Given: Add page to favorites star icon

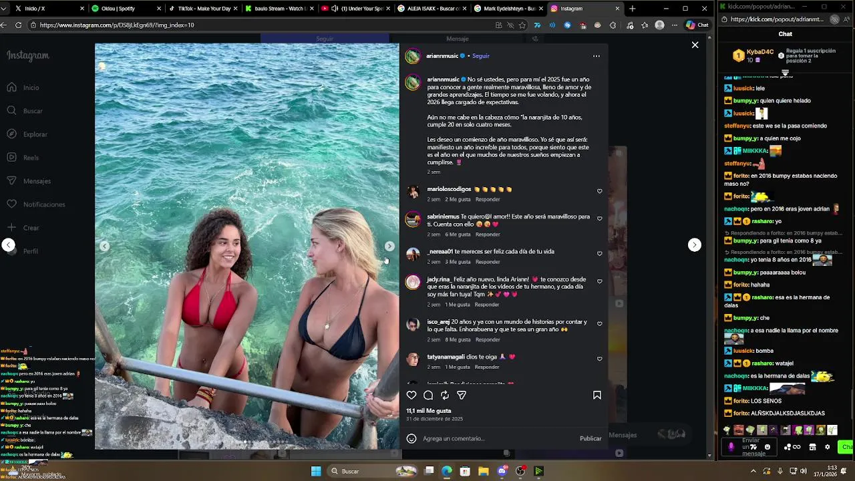Looking at the screenshot, I should pos(522,25).
